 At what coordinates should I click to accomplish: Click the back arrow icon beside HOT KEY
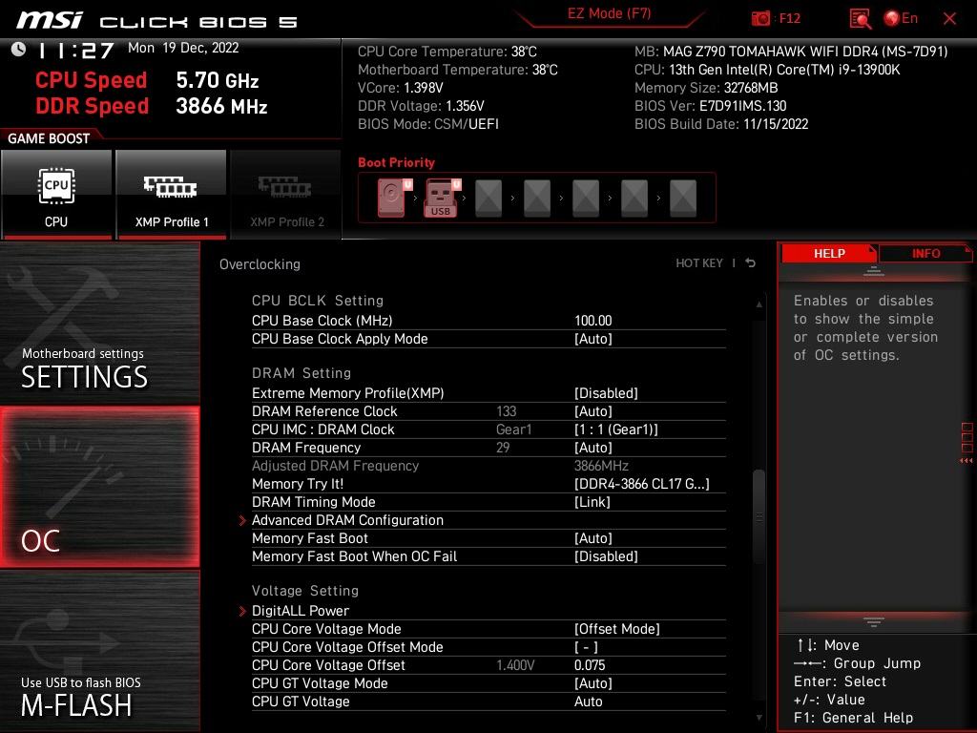tap(751, 263)
